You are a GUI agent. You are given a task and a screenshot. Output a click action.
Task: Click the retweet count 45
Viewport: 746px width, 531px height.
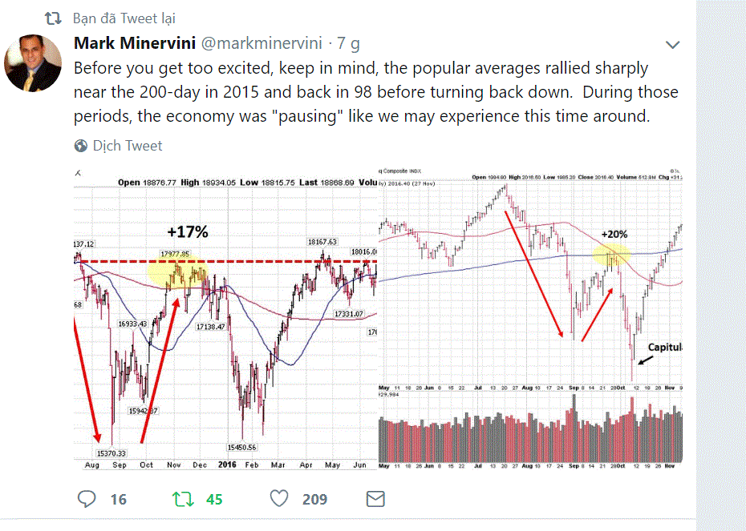pos(214,500)
